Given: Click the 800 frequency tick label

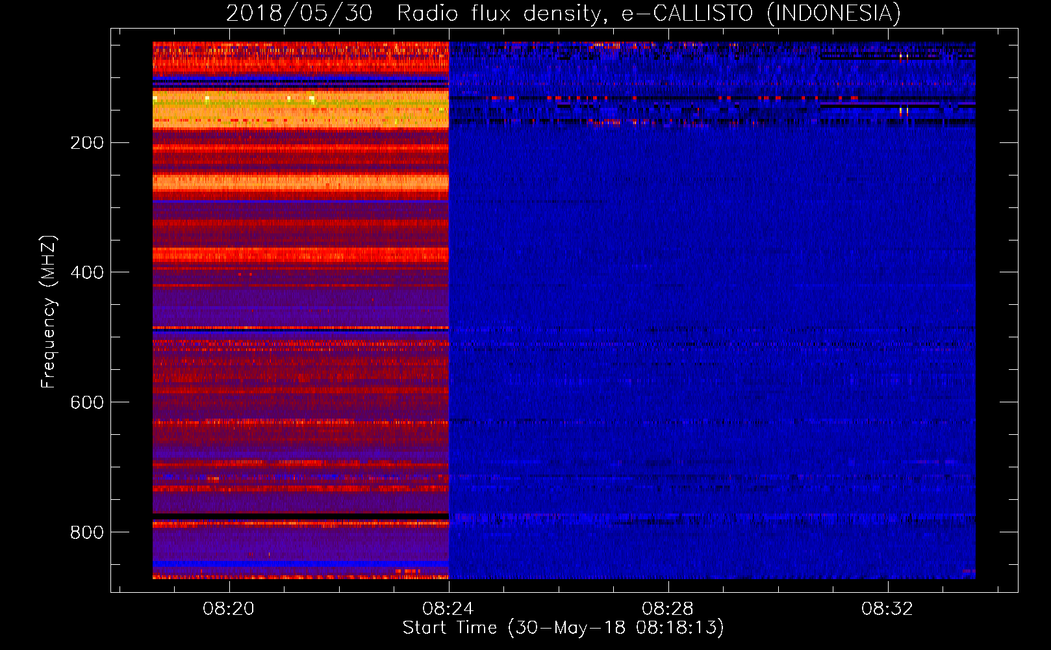Looking at the screenshot, I should click(87, 532).
